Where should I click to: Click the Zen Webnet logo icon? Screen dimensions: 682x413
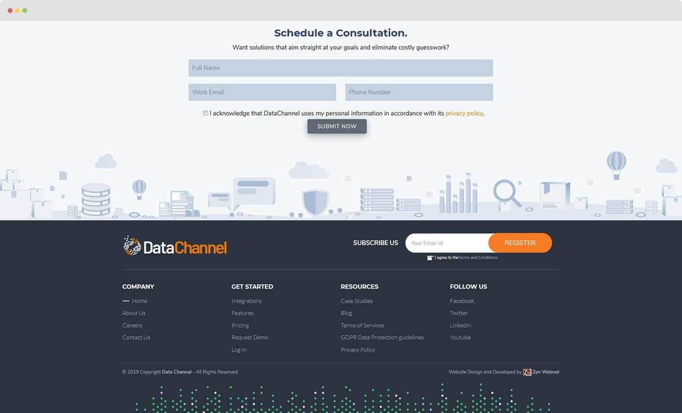(527, 372)
